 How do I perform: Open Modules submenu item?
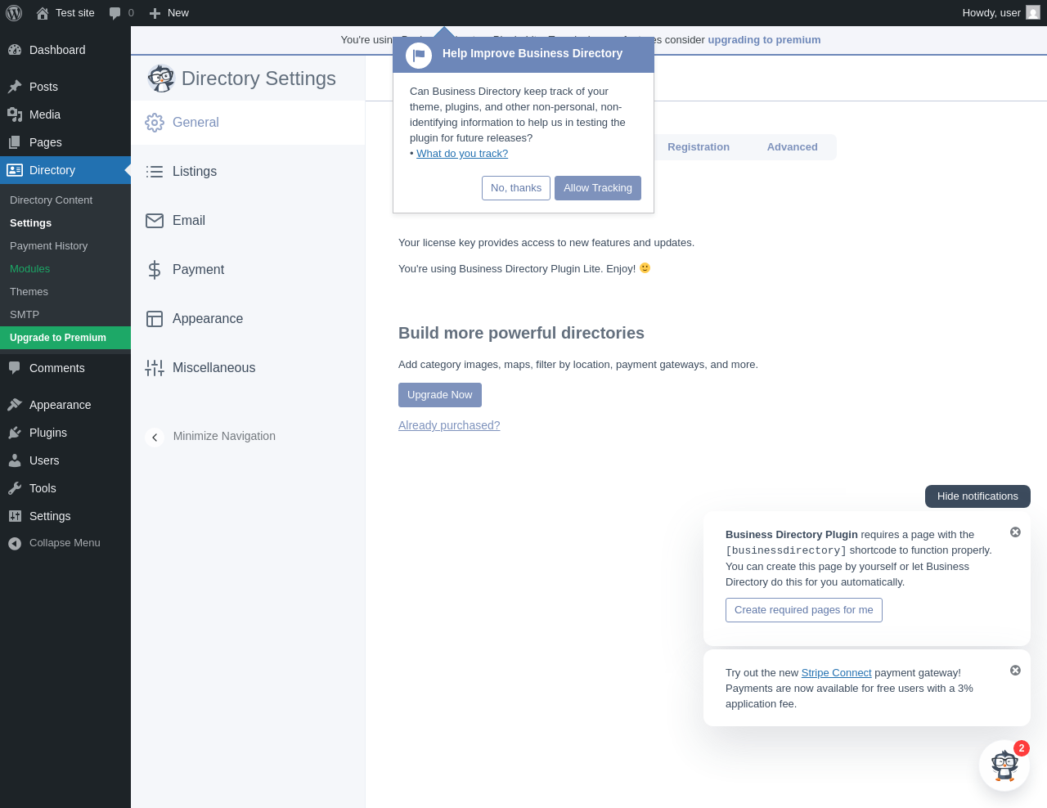[x=29, y=269]
